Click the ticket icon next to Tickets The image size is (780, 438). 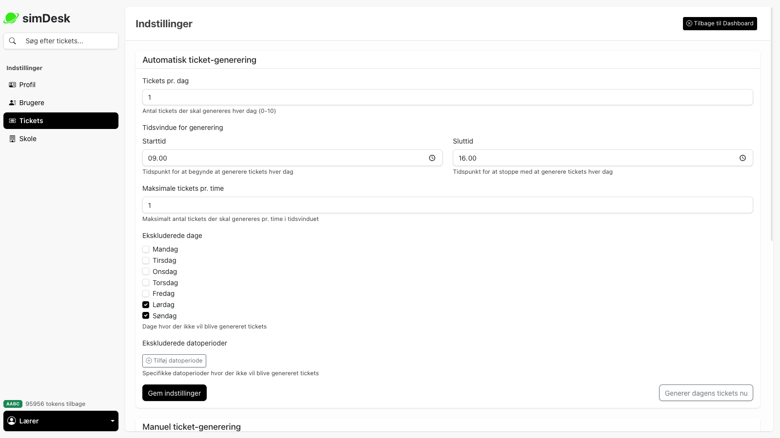12,120
